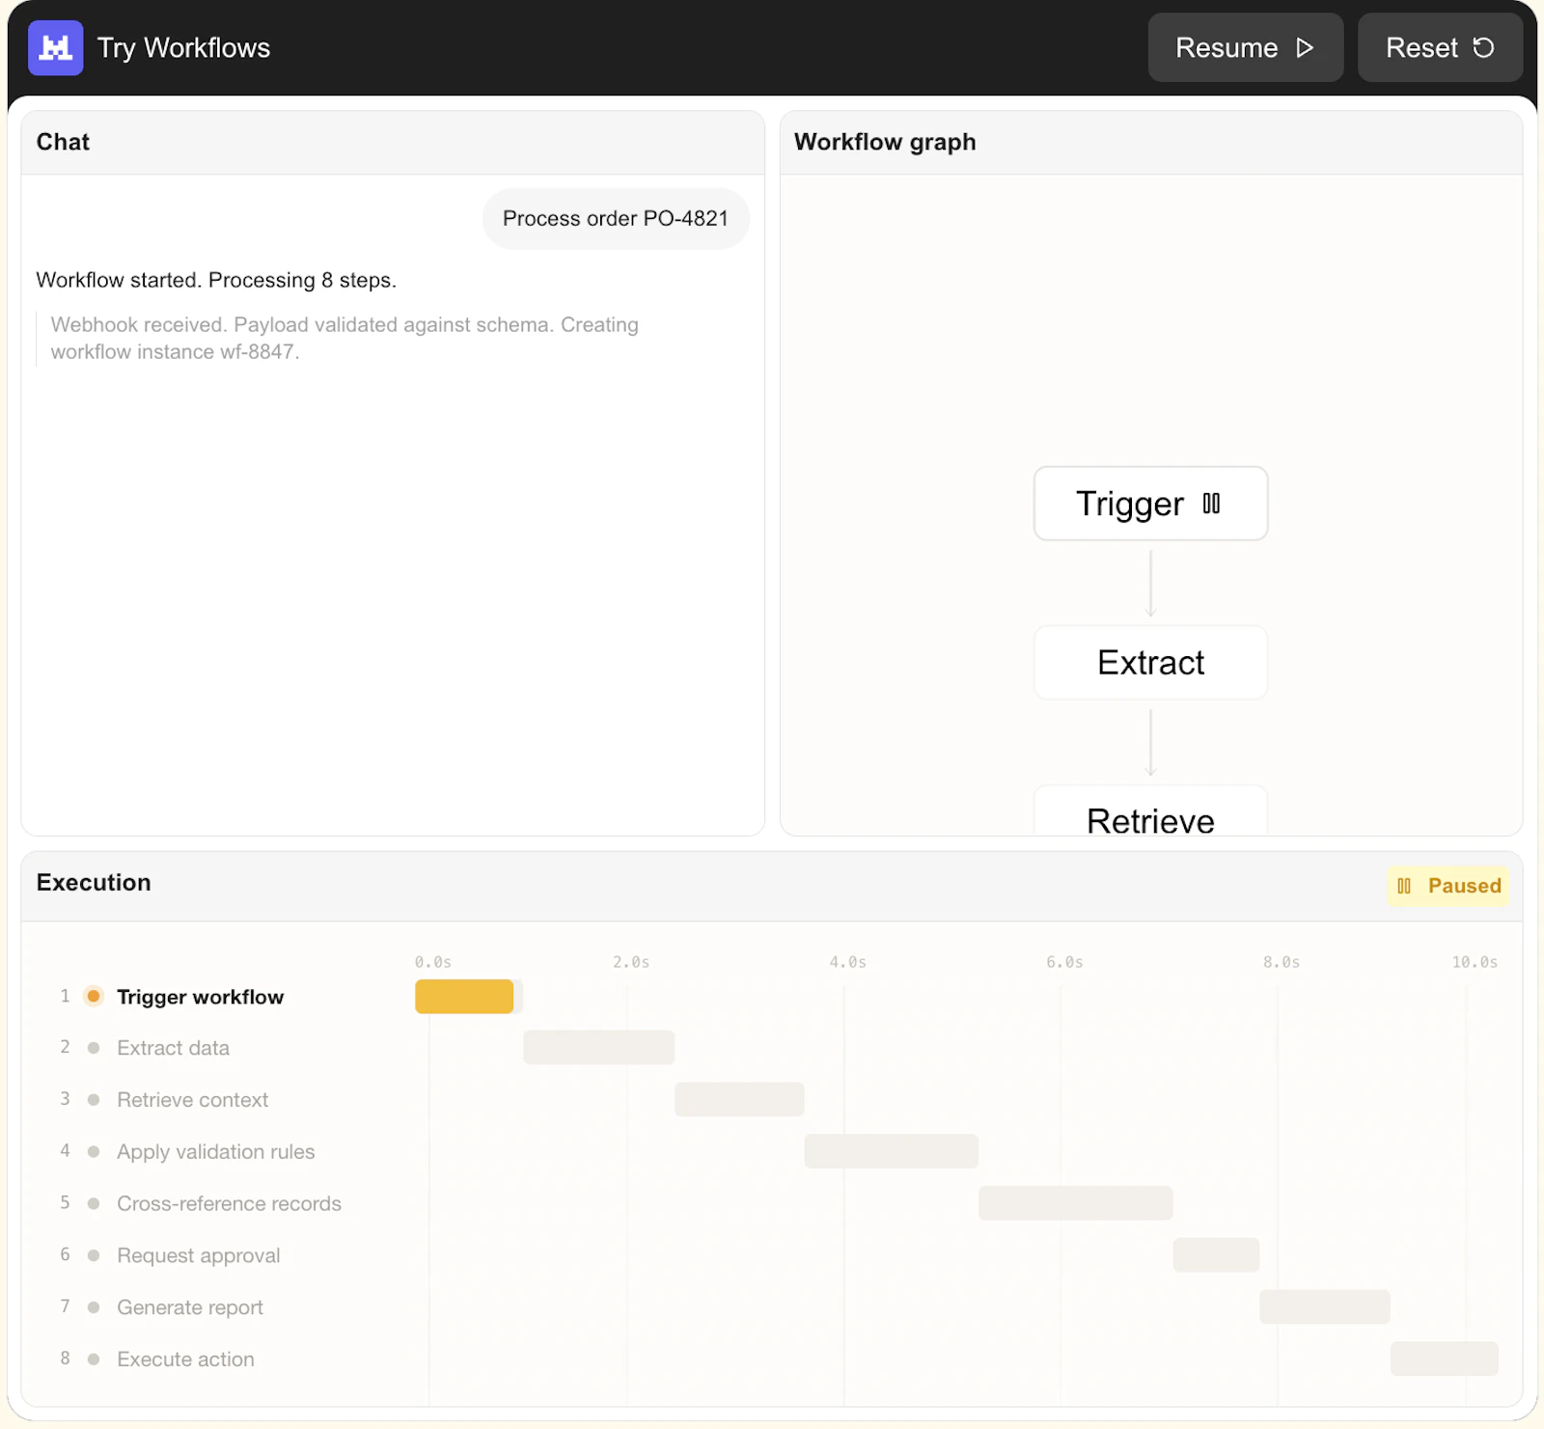The height and width of the screenshot is (1429, 1544).
Task: Click the Workflow graph panel header
Action: tap(1150, 142)
